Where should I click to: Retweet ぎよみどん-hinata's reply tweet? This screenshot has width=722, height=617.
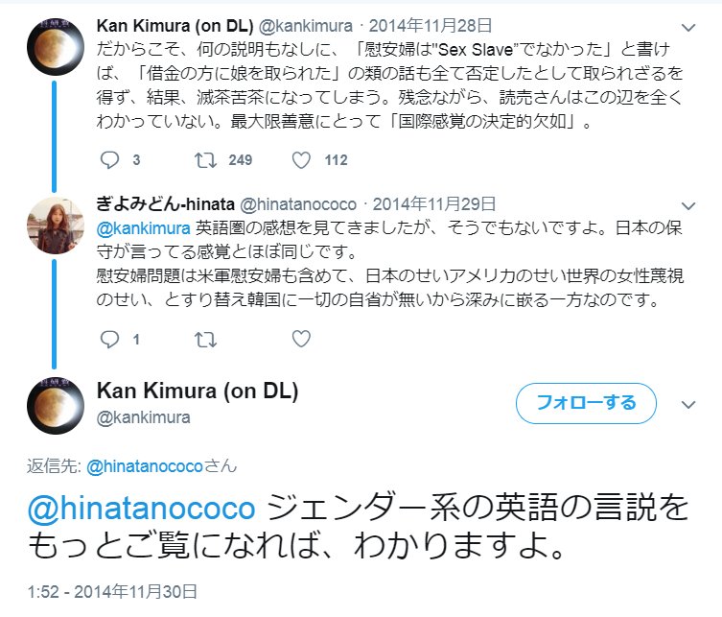point(205,340)
